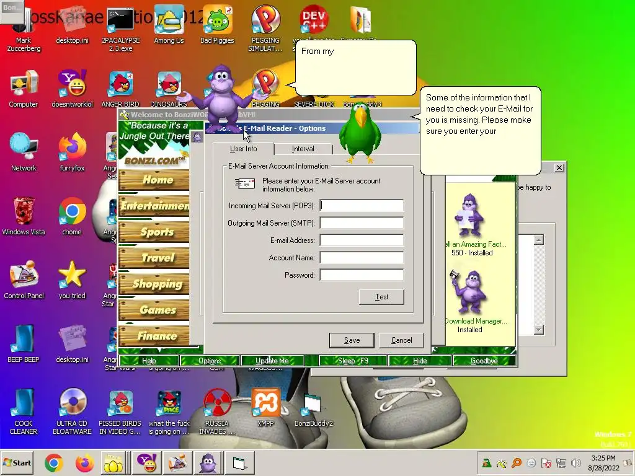Screen dimensions: 635x476
Task: Open the Start menu
Action: click(17, 462)
